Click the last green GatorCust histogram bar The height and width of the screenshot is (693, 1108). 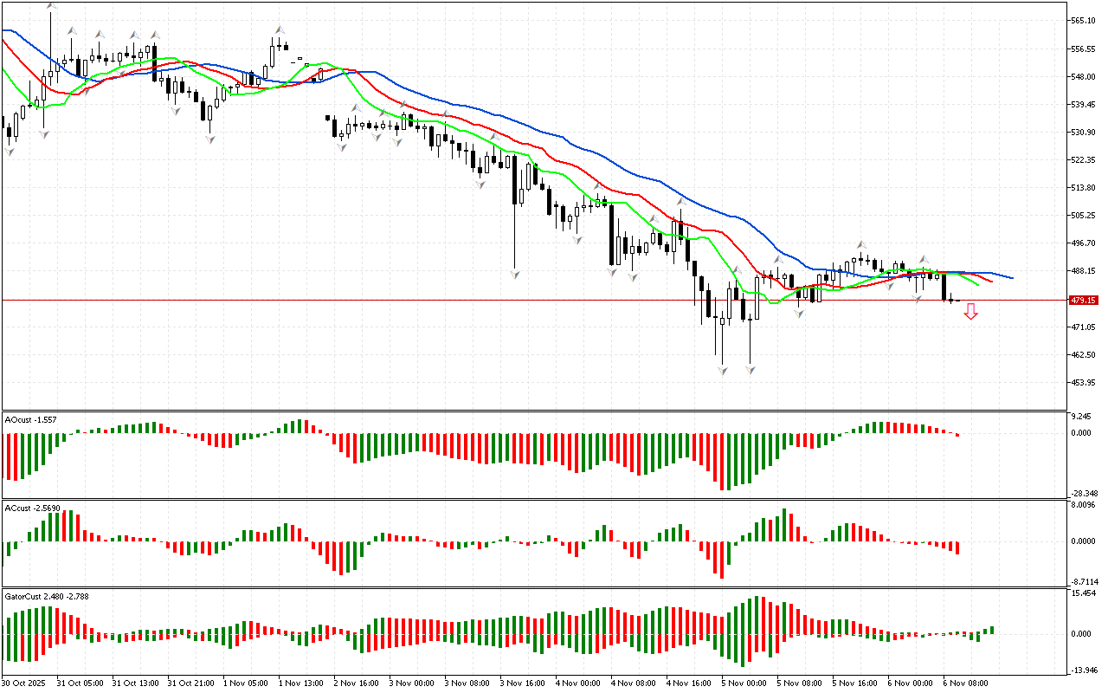pyautogui.click(x=992, y=630)
